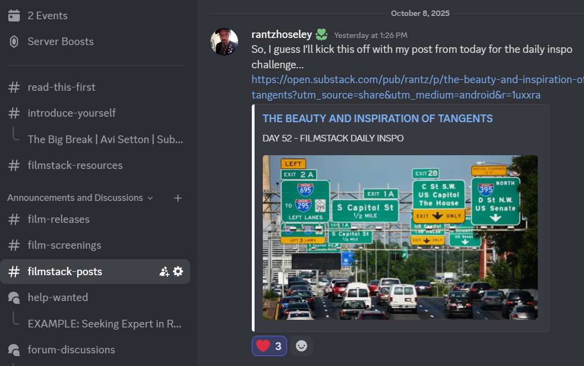Screen dimensions: 584x366
Task: Create channel in Announcements and Discussions
Action: pyautogui.click(x=178, y=198)
